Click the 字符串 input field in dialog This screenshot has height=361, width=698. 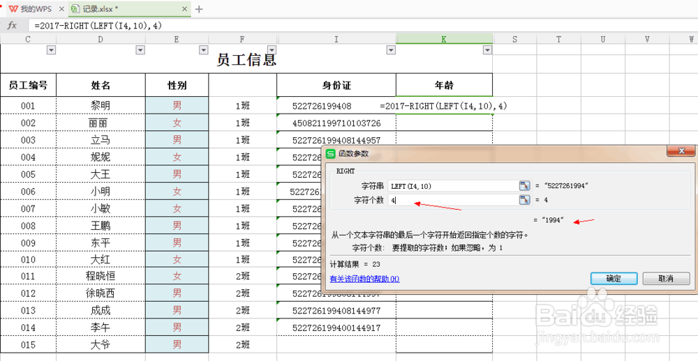[x=454, y=186]
